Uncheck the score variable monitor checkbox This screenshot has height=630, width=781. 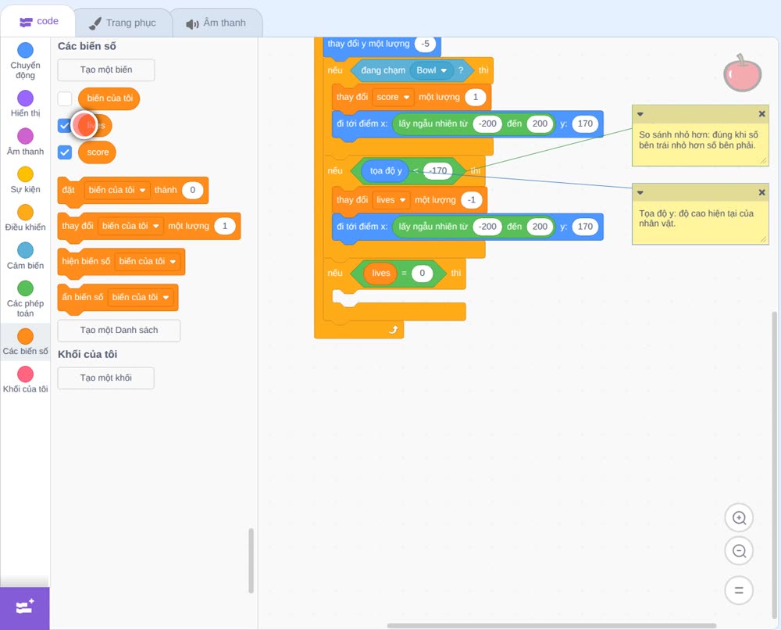pyautogui.click(x=65, y=152)
